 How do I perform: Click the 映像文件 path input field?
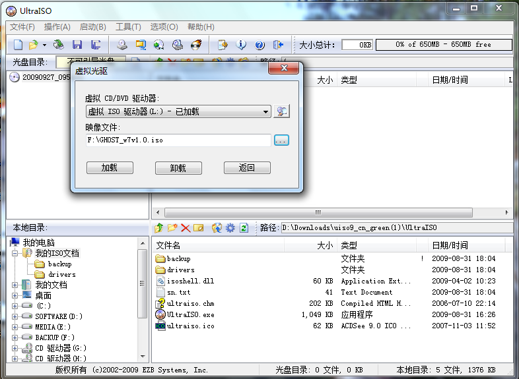coord(178,140)
